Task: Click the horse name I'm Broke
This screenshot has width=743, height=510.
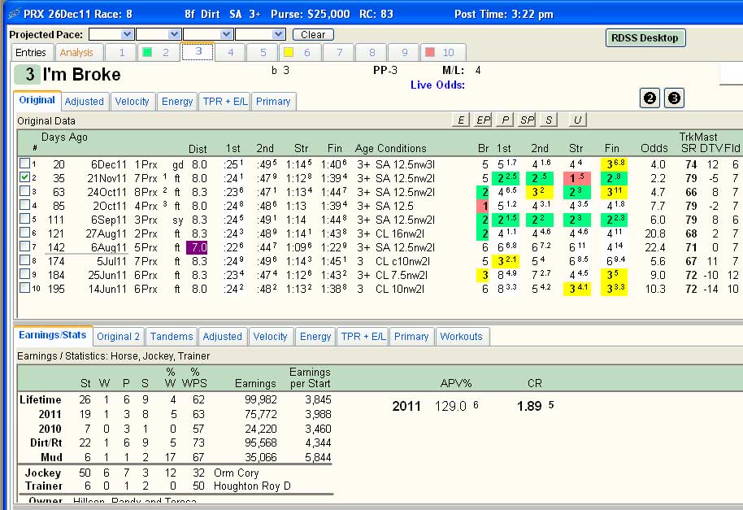Action: click(x=81, y=74)
